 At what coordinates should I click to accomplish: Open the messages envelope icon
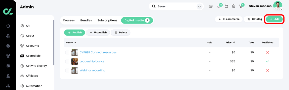(211, 6)
